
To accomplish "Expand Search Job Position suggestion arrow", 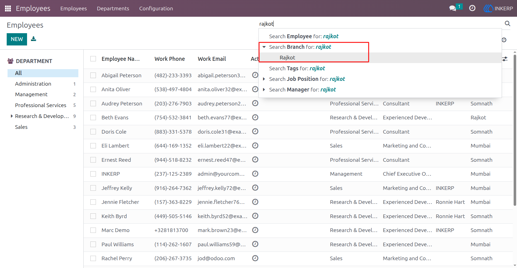I will (264, 79).
